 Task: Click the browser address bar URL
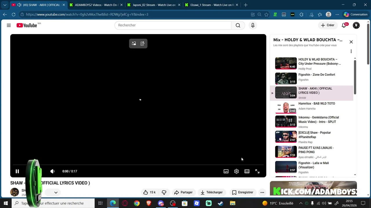[87, 14]
